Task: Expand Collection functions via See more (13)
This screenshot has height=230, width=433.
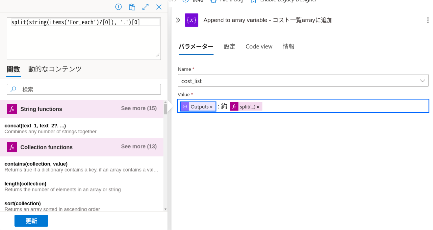Action: tap(139, 146)
